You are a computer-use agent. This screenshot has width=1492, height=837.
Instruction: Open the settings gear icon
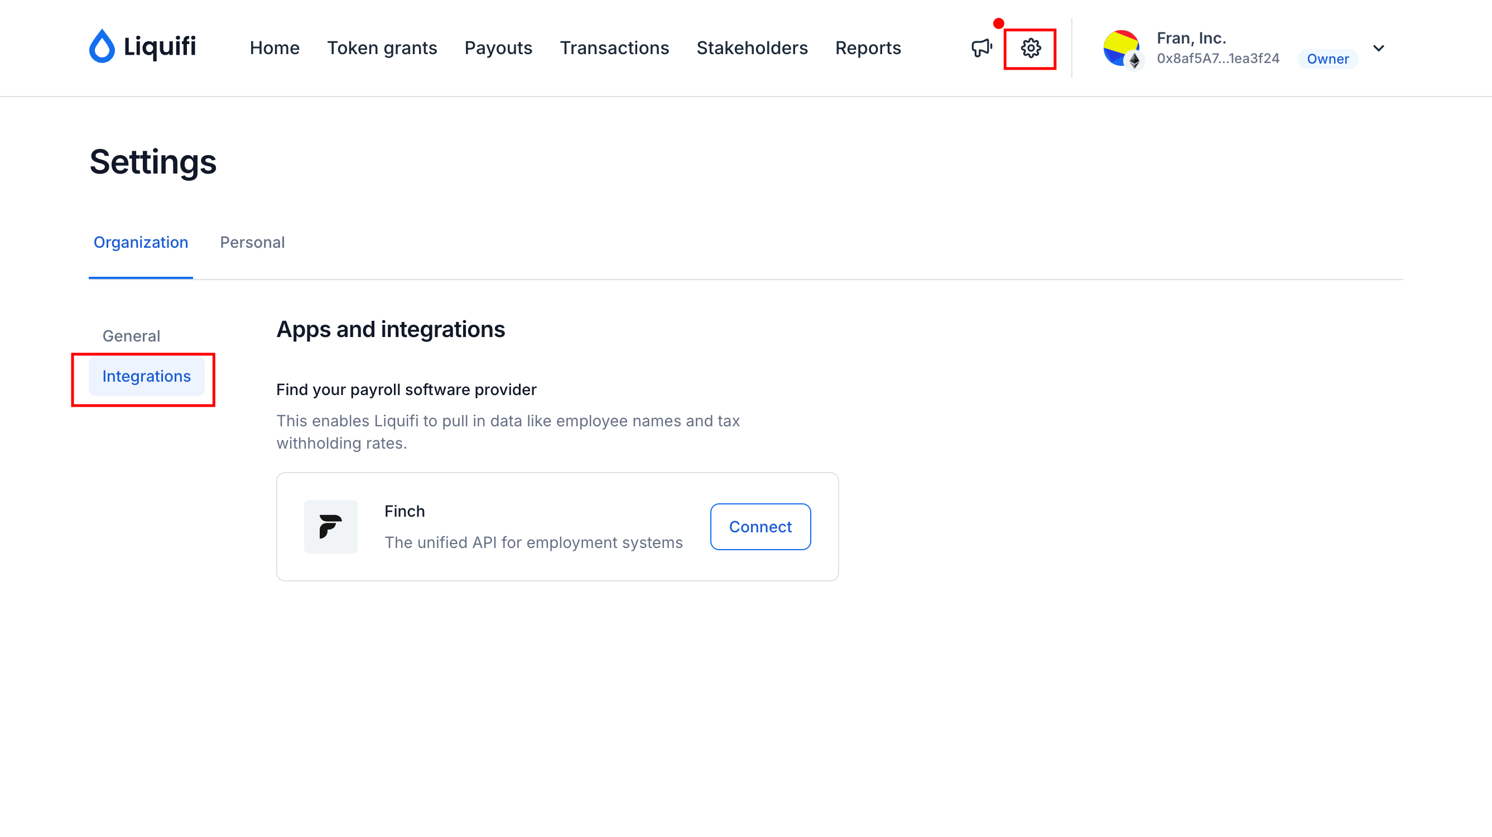coord(1031,48)
